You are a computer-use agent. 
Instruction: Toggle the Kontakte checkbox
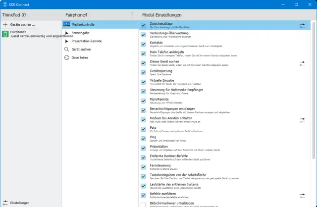tap(143, 44)
